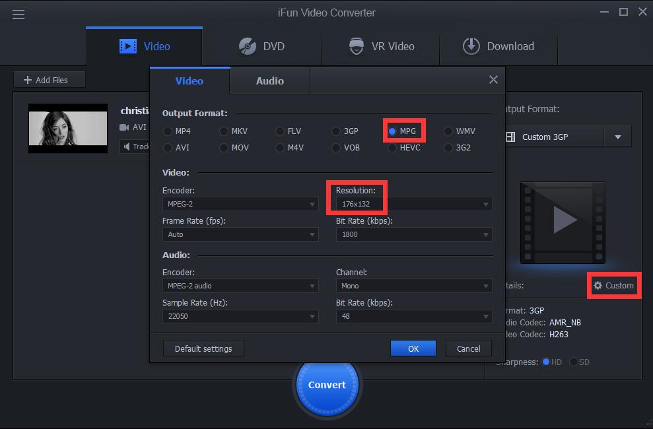Open the Frame Rate Auto dropdown
This screenshot has width=653, height=429.
pos(240,234)
